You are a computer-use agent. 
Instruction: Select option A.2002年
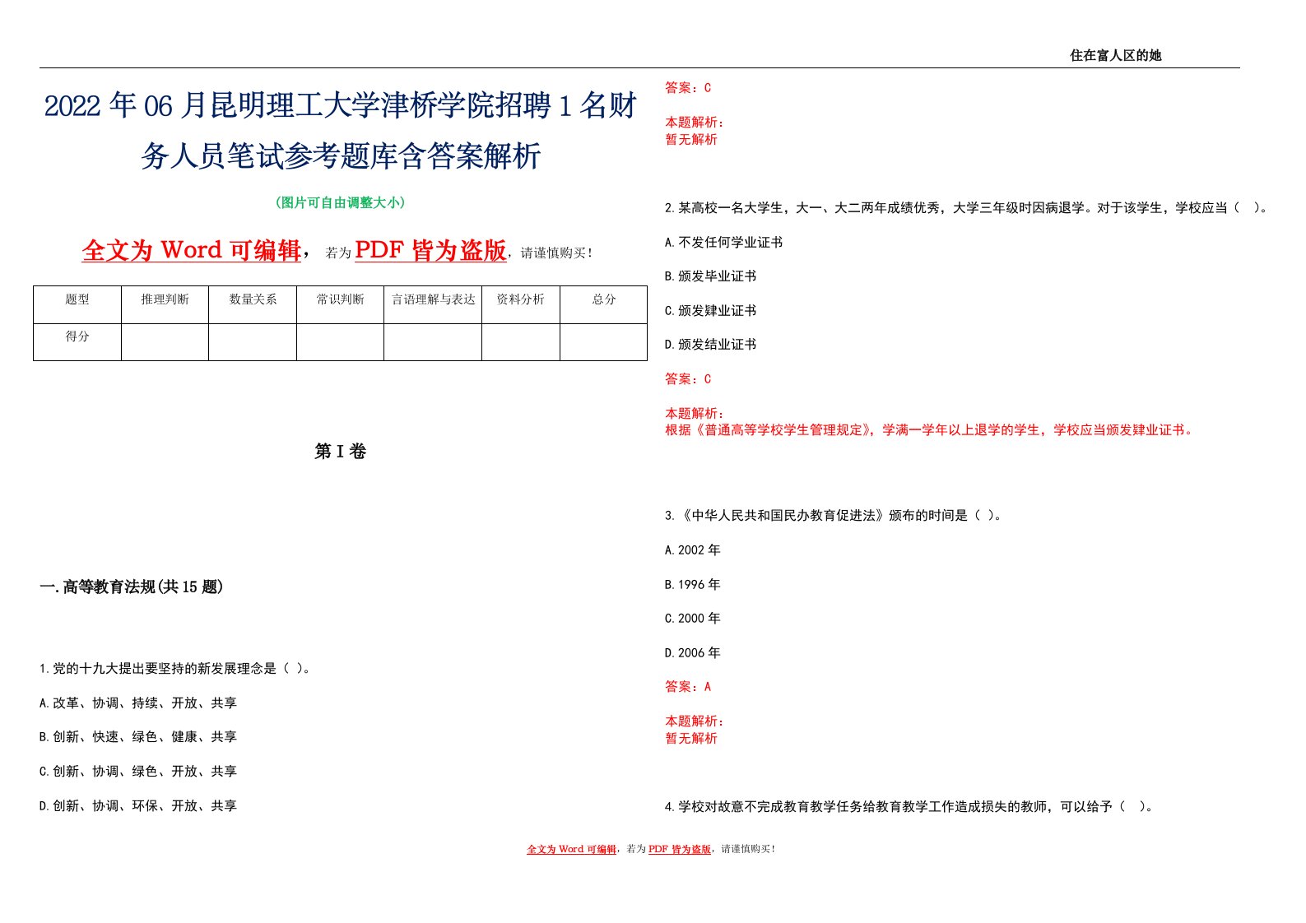pos(693,550)
